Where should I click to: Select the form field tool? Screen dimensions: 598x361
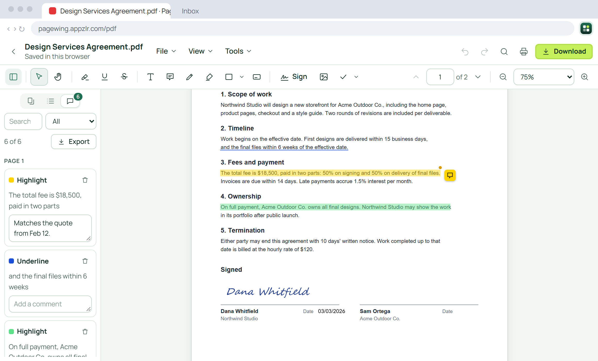click(257, 77)
